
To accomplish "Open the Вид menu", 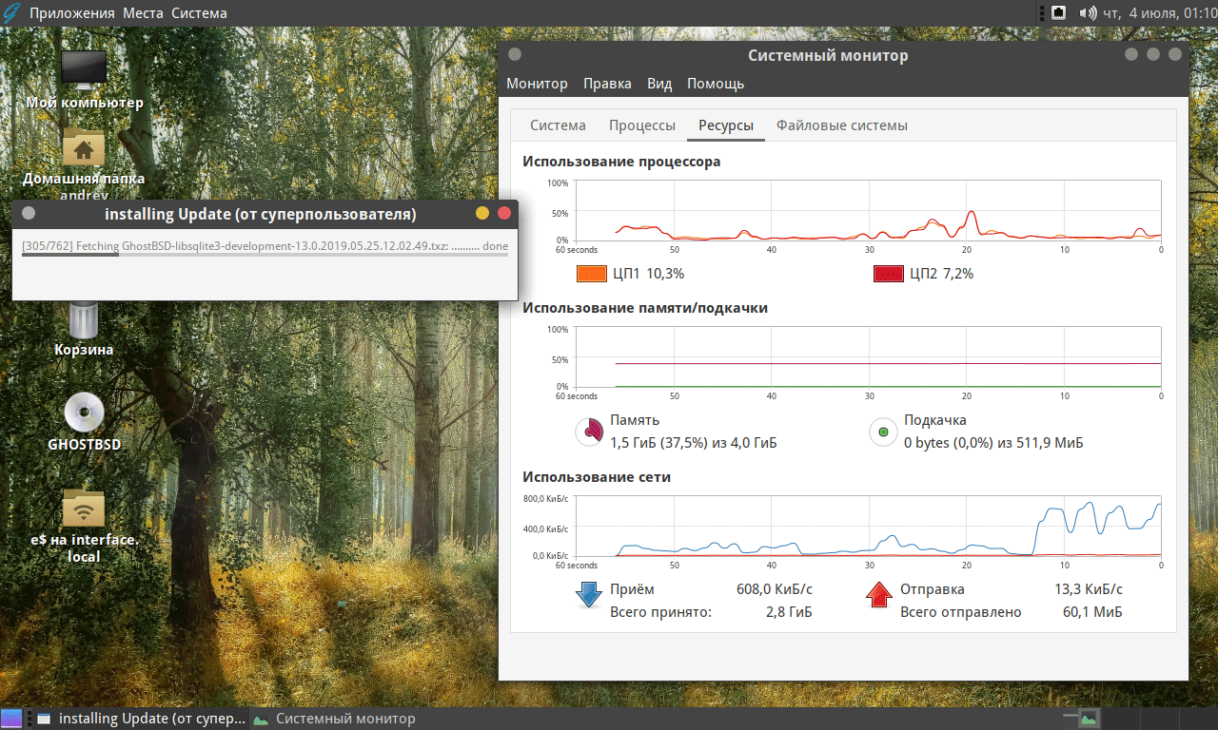I will point(659,84).
